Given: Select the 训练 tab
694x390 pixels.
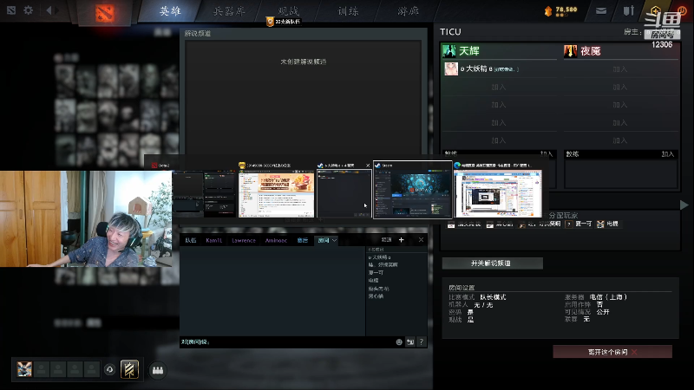Looking at the screenshot, I should pyautogui.click(x=348, y=11).
